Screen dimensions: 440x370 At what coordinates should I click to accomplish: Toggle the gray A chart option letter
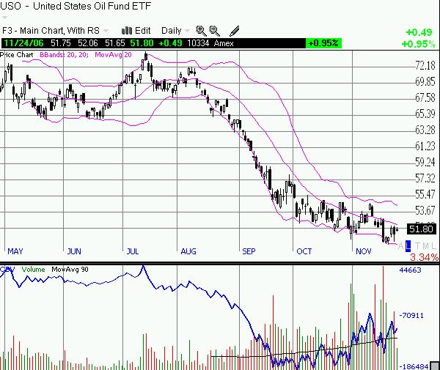pos(400,246)
